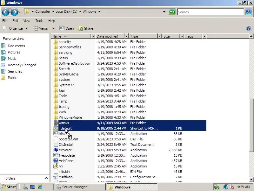Viewport: 254px width, 191px height.
Task: Click the Music favorite link icon
Action: point(3,59)
